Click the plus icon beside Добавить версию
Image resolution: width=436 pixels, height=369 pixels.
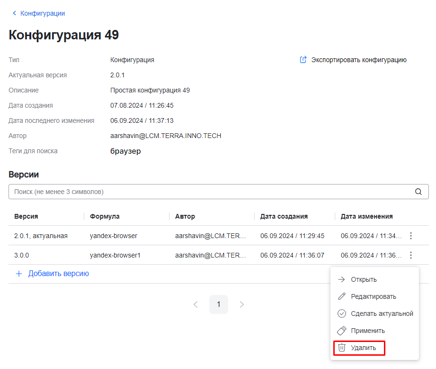click(x=19, y=274)
